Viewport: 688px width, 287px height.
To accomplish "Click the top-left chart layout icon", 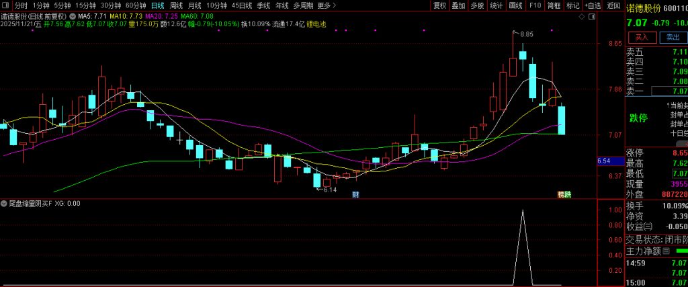I will (5, 5).
